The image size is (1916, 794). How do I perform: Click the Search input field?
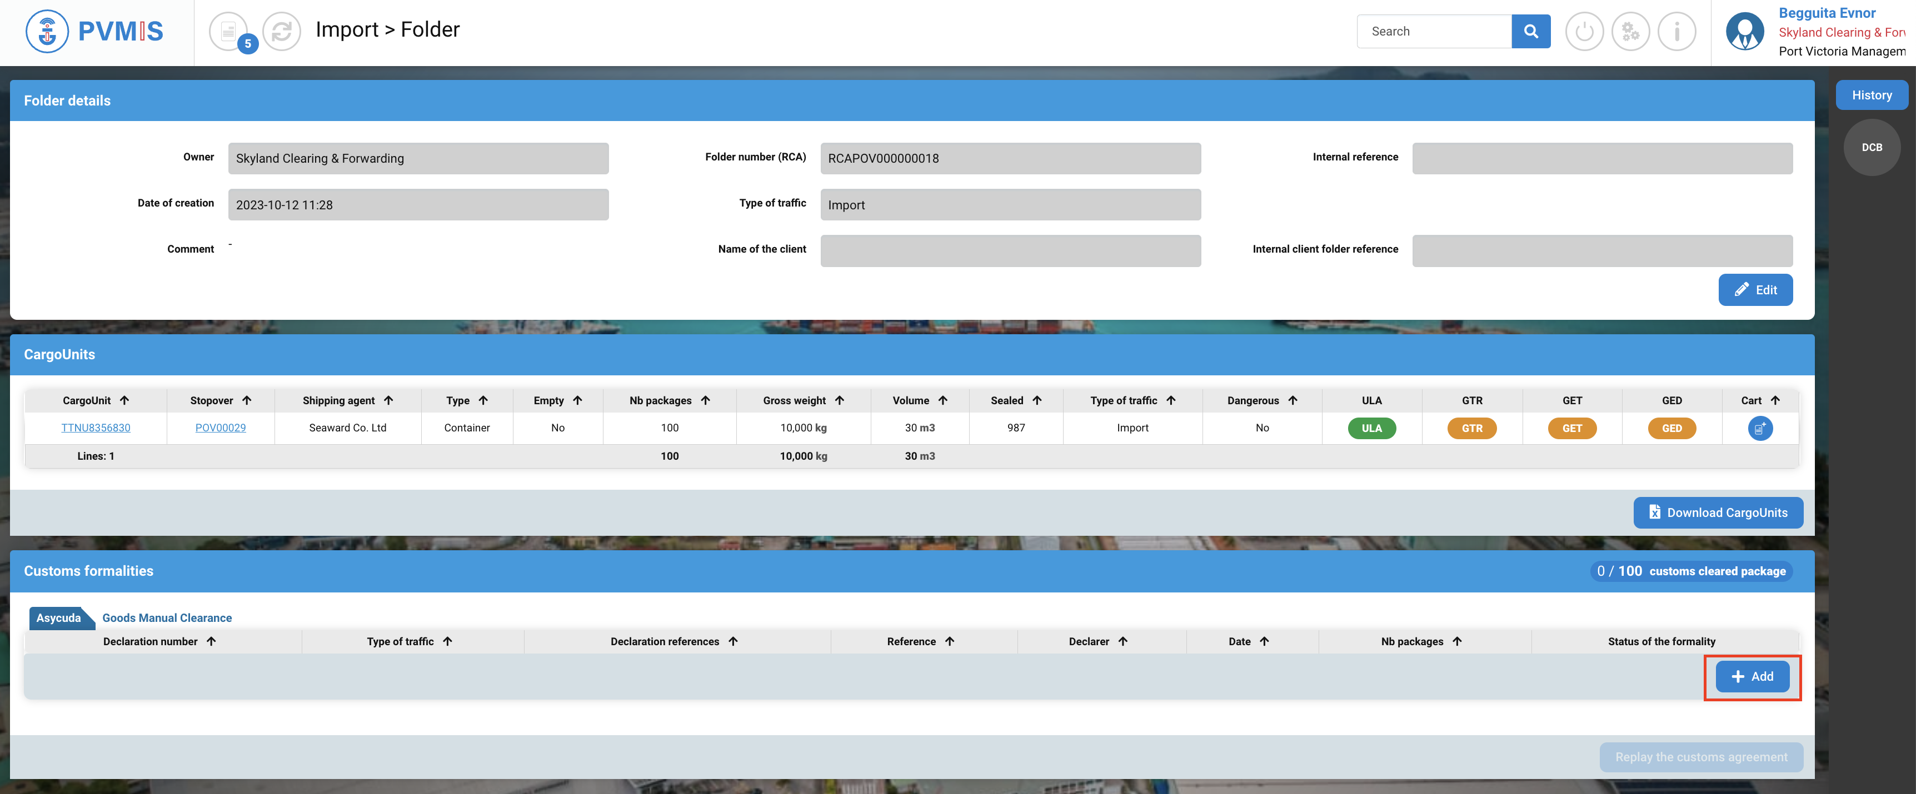pos(1434,31)
